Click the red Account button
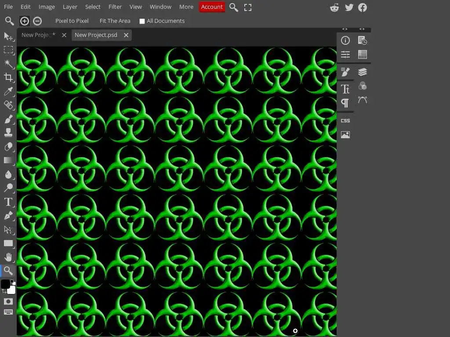The width and height of the screenshot is (450, 337). click(x=212, y=7)
